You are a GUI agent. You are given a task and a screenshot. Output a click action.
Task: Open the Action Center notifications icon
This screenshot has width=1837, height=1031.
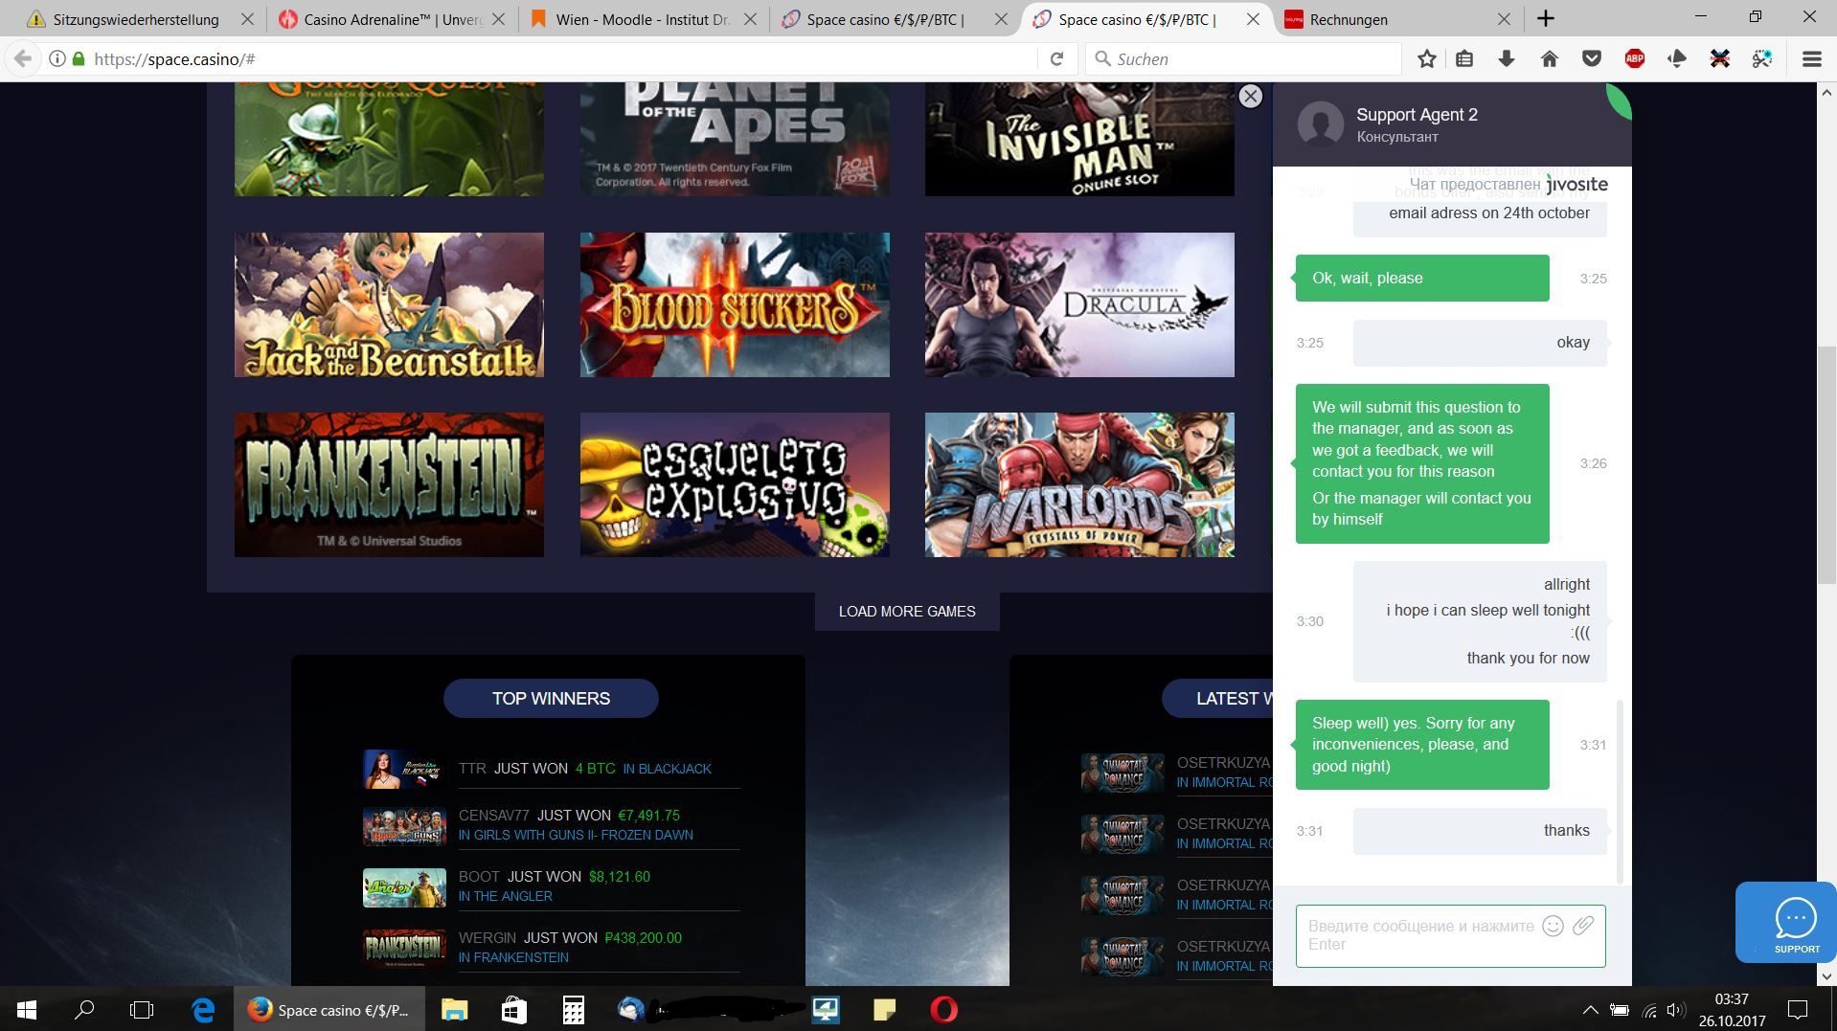pyautogui.click(x=1798, y=1009)
